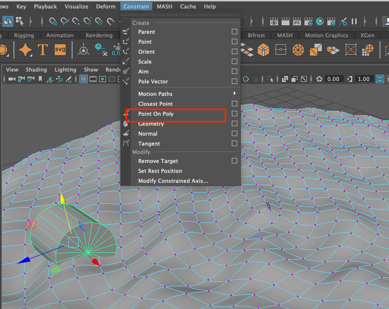Image resolution: width=389 pixels, height=309 pixels.
Task: Start an IPR render
Action: pos(296,21)
